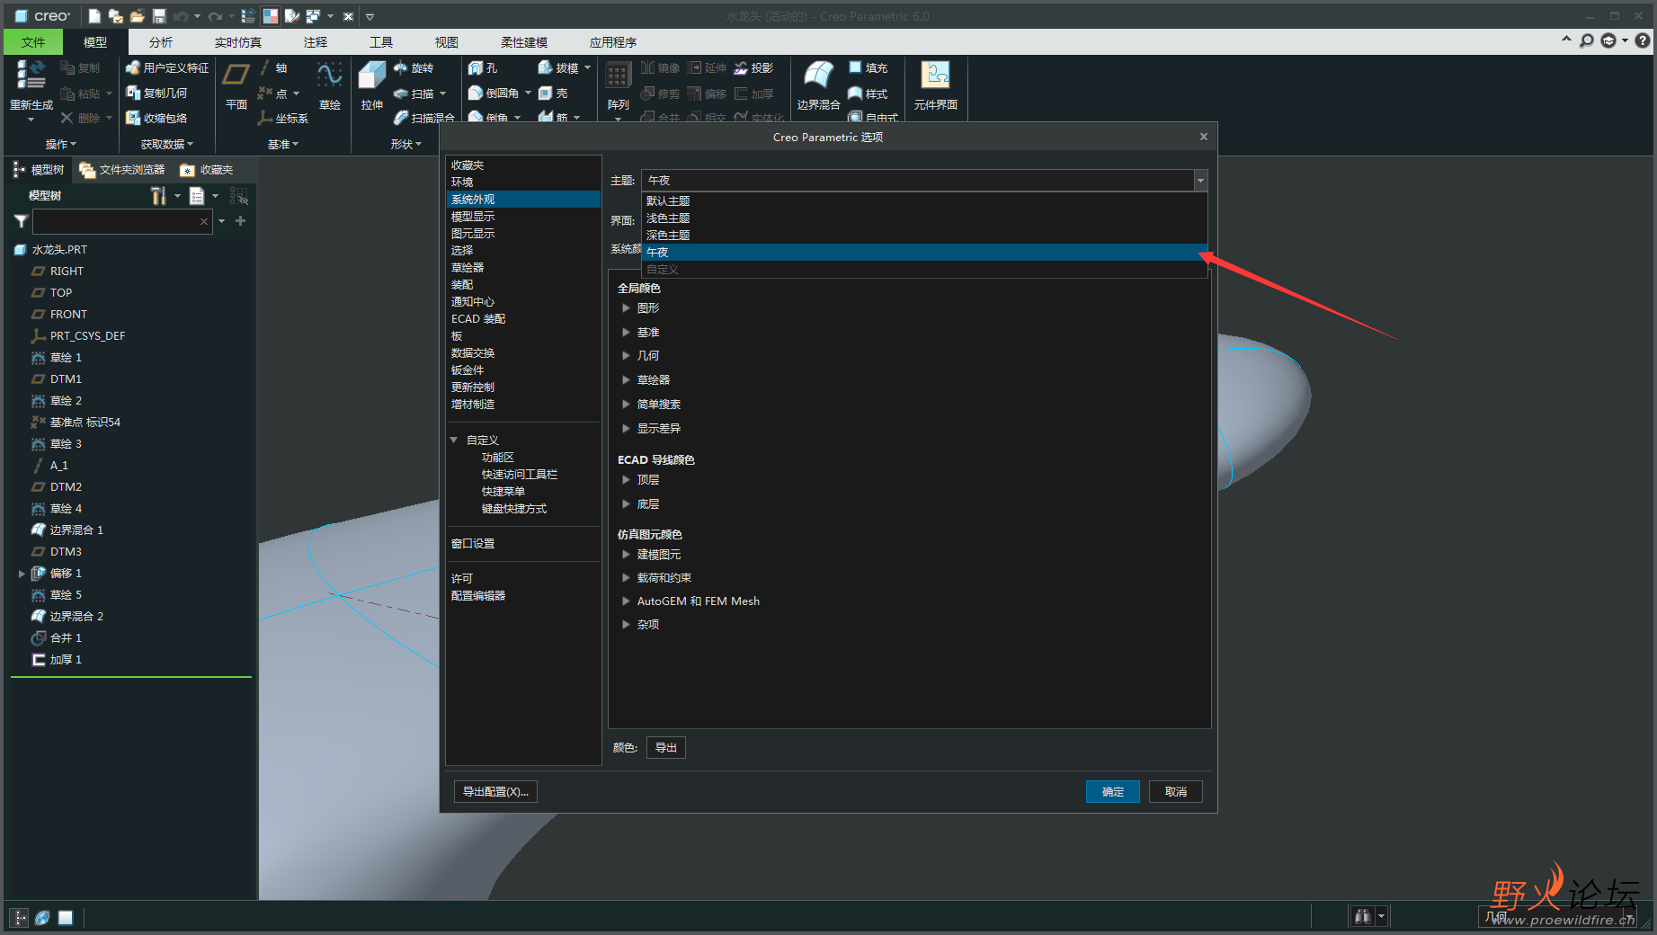Click the 导出配置(X)... button

click(495, 792)
